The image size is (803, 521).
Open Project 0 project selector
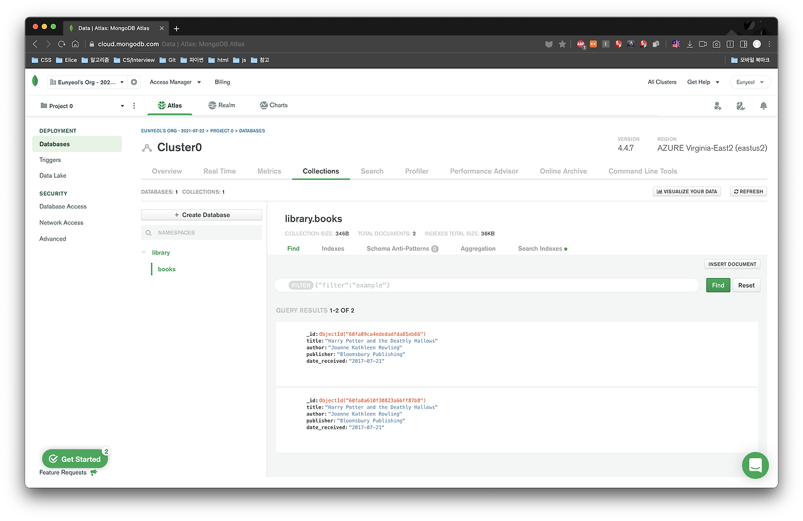point(82,106)
